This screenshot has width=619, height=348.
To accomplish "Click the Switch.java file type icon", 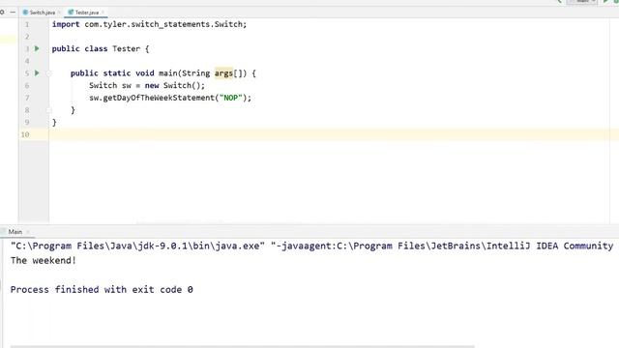I will [25, 13].
